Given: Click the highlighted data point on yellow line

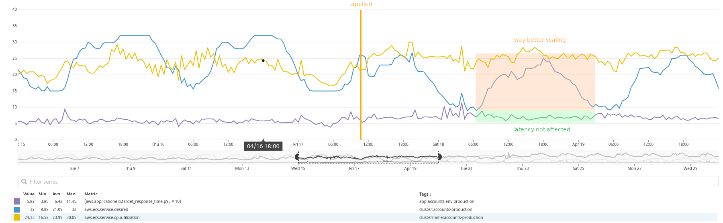Looking at the screenshot, I should [263, 61].
